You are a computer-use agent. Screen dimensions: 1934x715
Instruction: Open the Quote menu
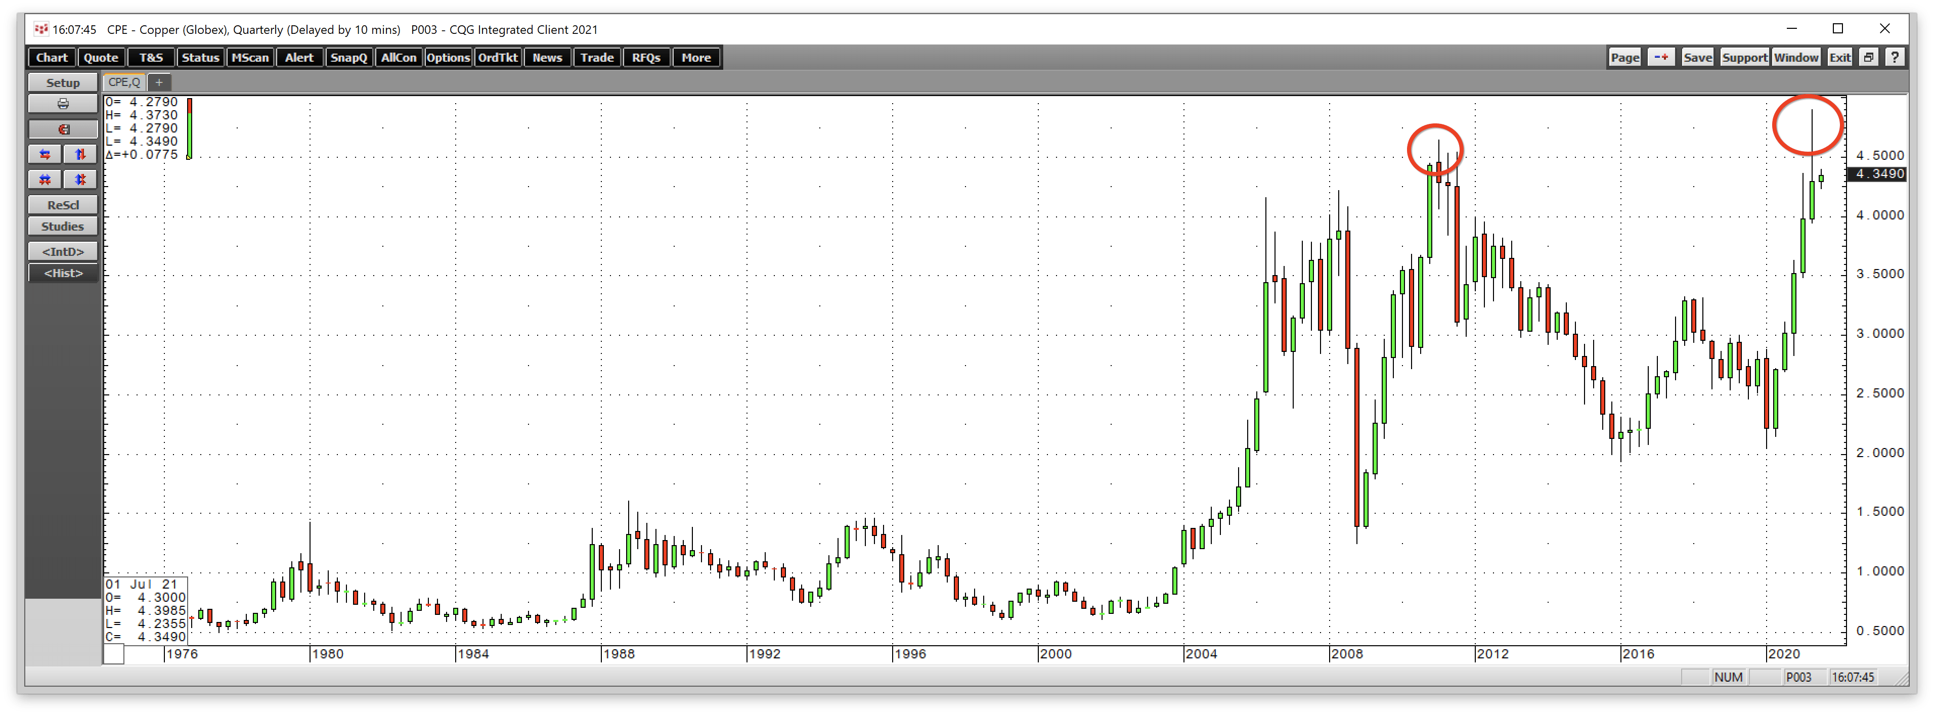[101, 57]
